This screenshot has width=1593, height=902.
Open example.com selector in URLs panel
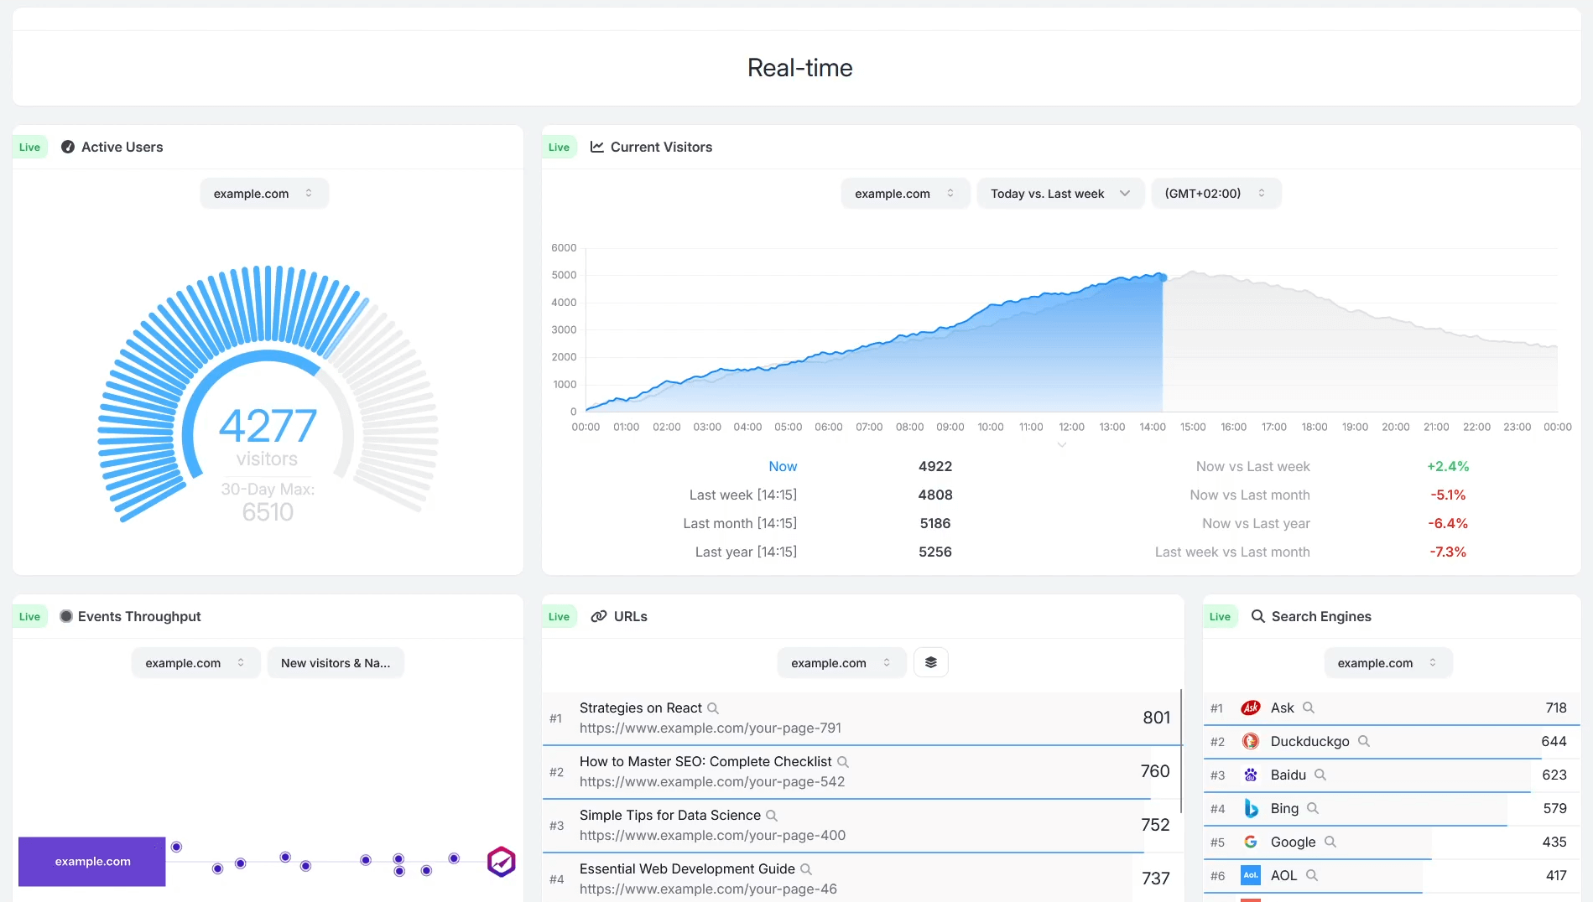[x=841, y=663]
